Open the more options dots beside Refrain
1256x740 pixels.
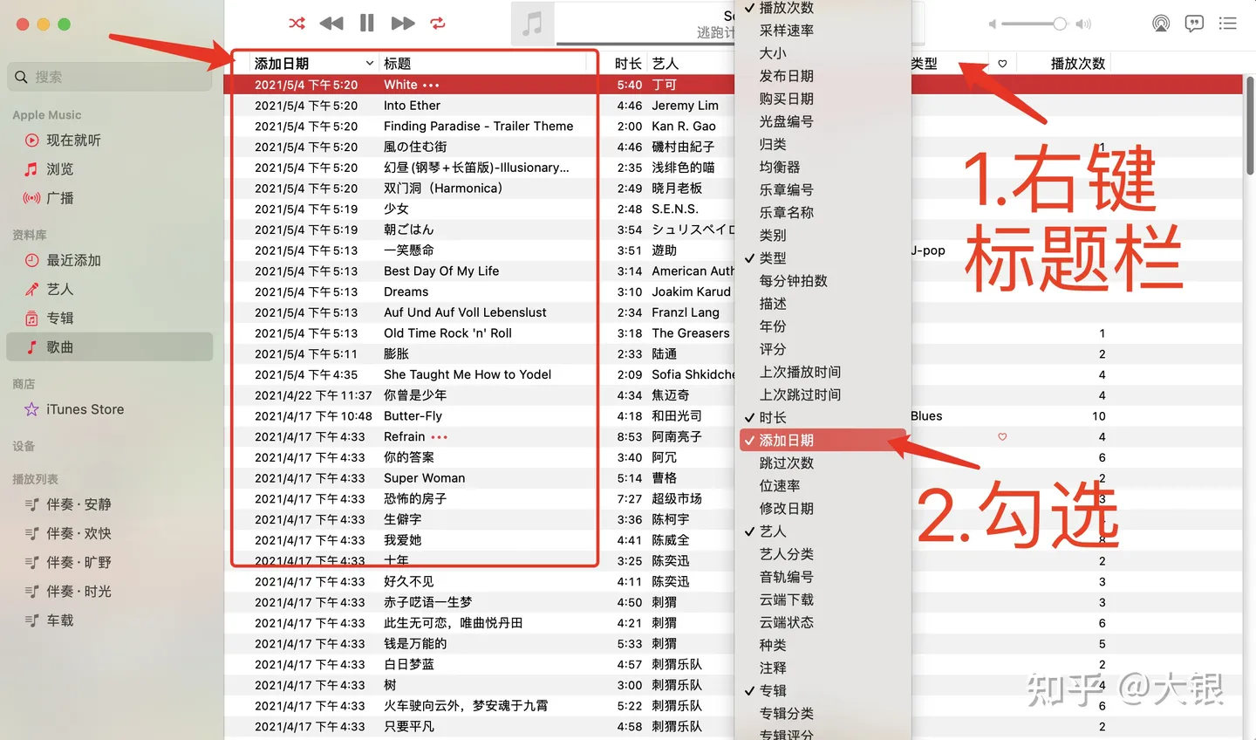pyautogui.click(x=439, y=437)
